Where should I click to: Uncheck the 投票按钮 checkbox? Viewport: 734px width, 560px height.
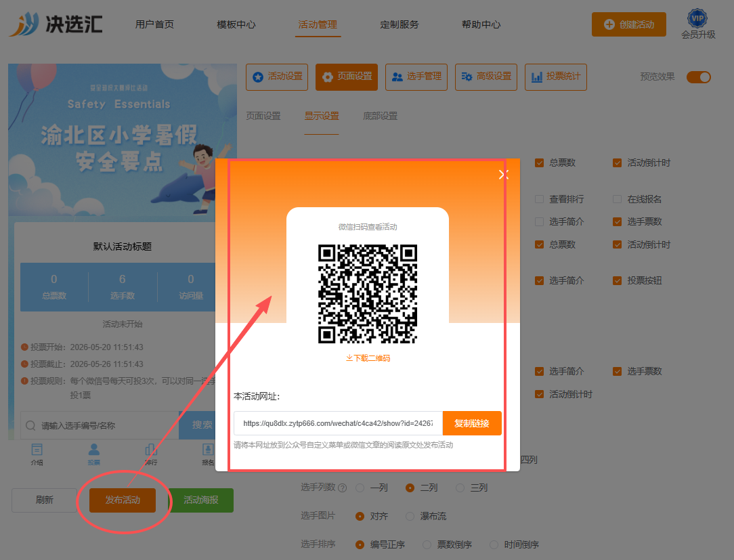(x=617, y=280)
